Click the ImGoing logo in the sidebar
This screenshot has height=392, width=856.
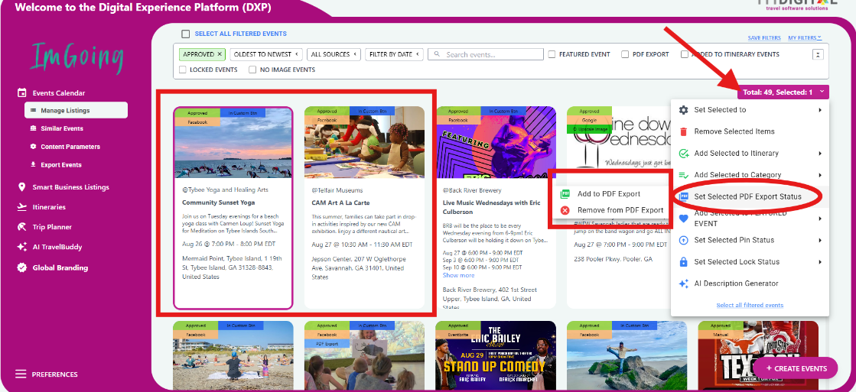77,58
